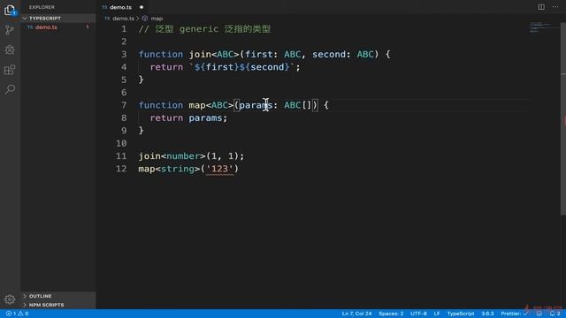Click line number 7 in the gutter
This screenshot has width=566, height=318.
124,105
